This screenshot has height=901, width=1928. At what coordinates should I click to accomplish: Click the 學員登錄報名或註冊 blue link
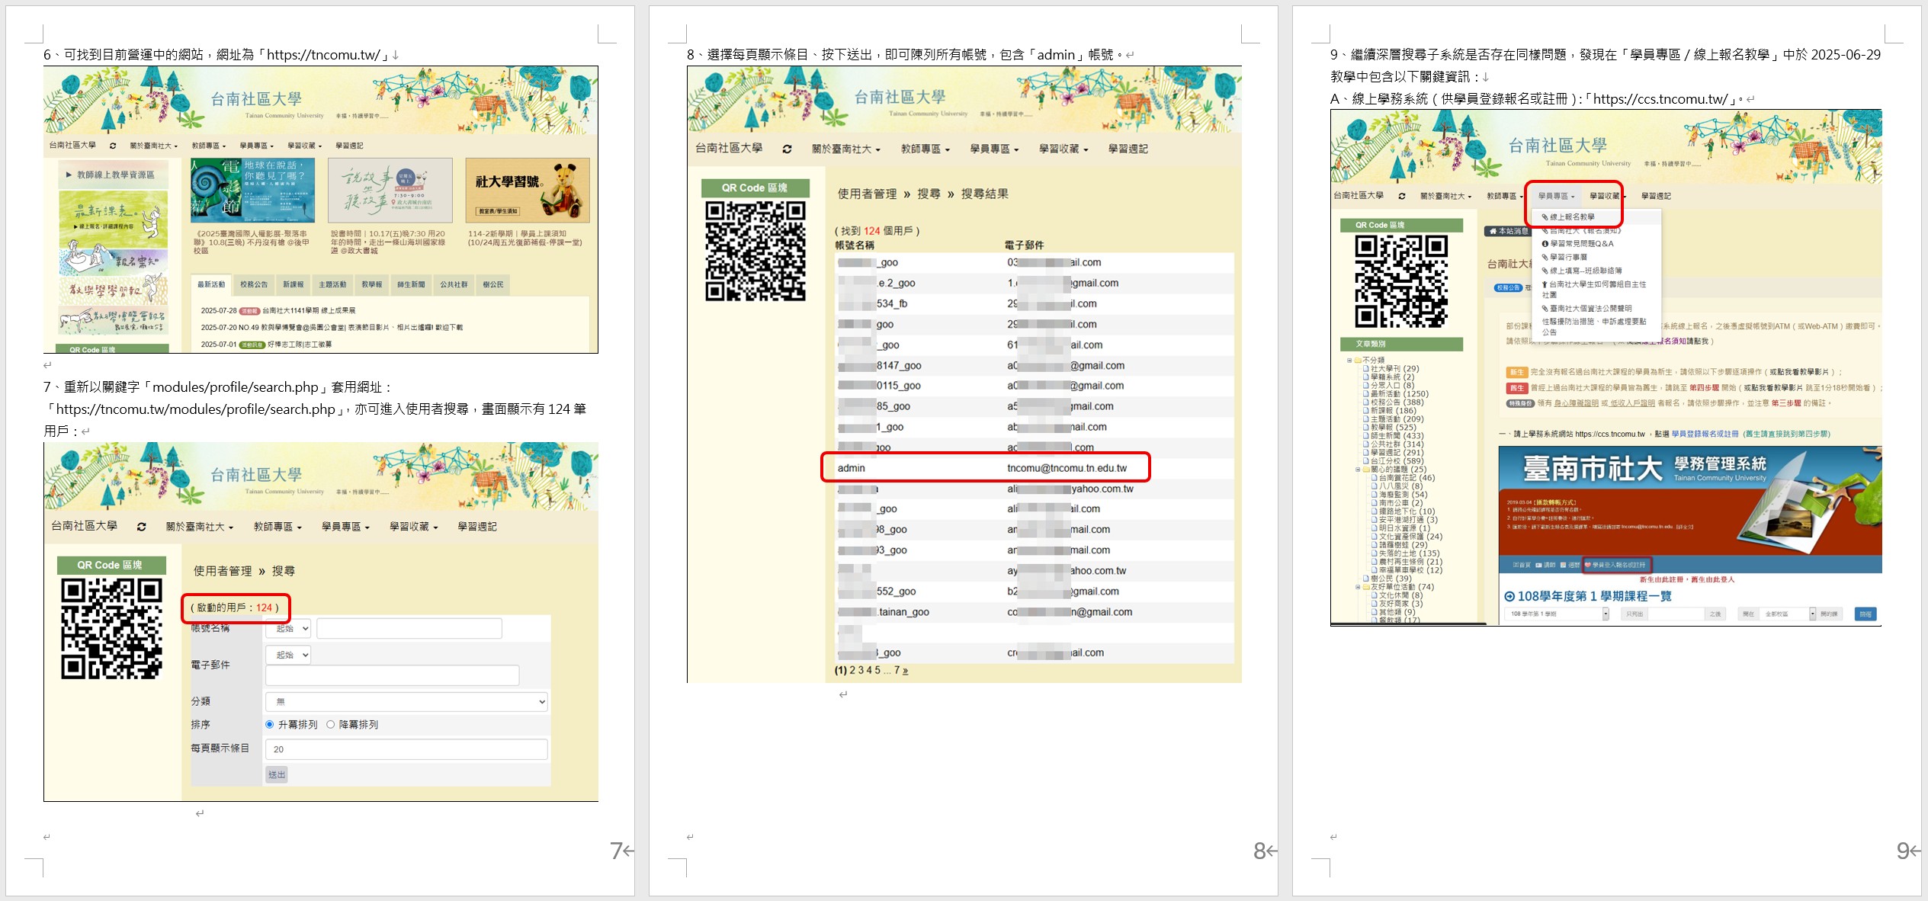[1705, 434]
